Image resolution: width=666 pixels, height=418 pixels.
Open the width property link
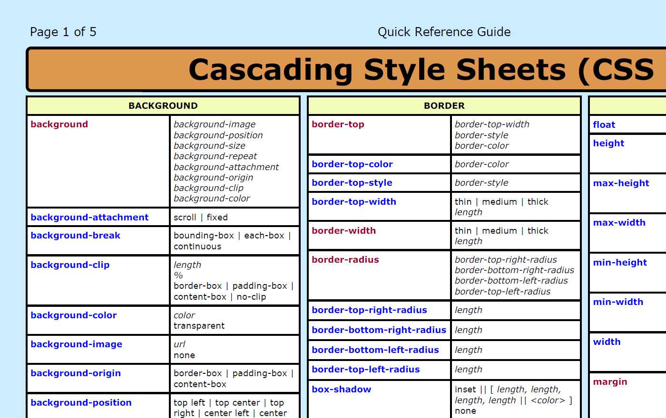607,342
